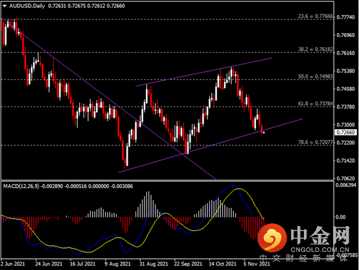359x270 pixels.
Task: Select the upper purple channel trendline
Action: tap(203, 72)
